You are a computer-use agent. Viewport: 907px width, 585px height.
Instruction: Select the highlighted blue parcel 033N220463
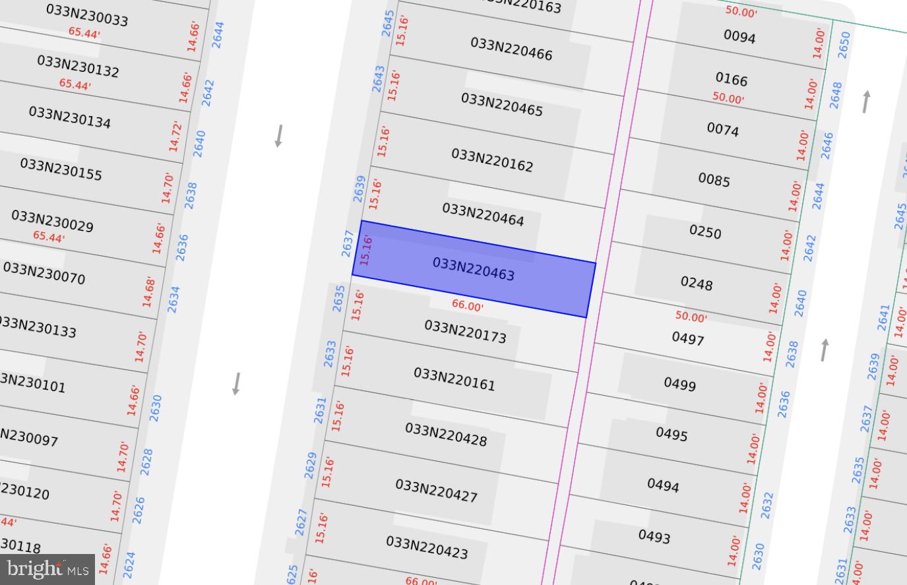point(474,269)
